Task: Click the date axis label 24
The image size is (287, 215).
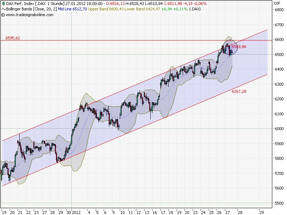Action: (203, 212)
